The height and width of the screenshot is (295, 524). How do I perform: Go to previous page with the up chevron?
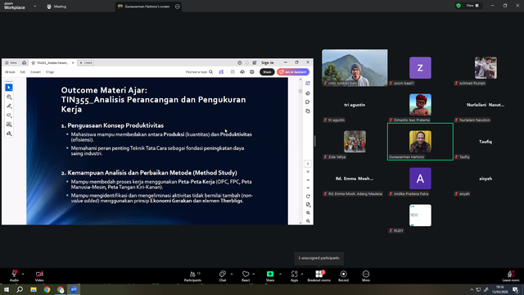[x=308, y=180]
